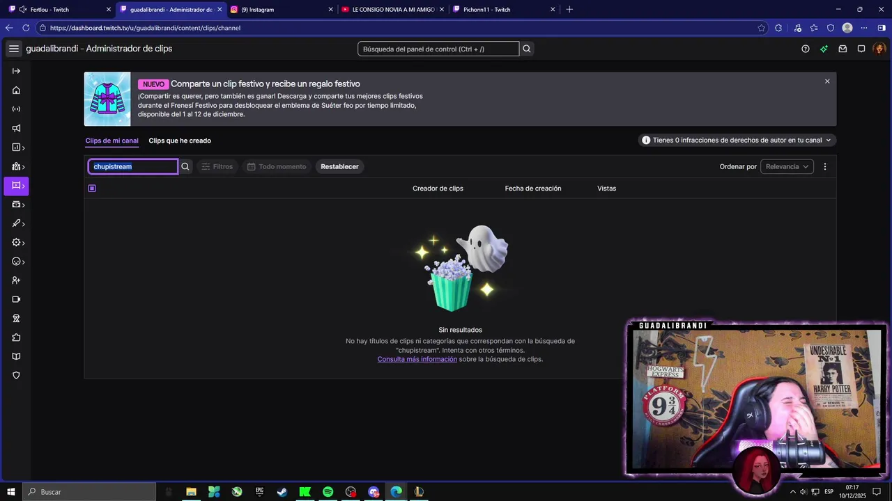
Task: Open the browser profile avatar
Action: pyautogui.click(x=847, y=28)
